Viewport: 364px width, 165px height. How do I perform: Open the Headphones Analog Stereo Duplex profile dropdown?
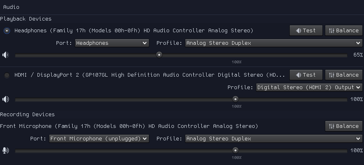point(274,43)
